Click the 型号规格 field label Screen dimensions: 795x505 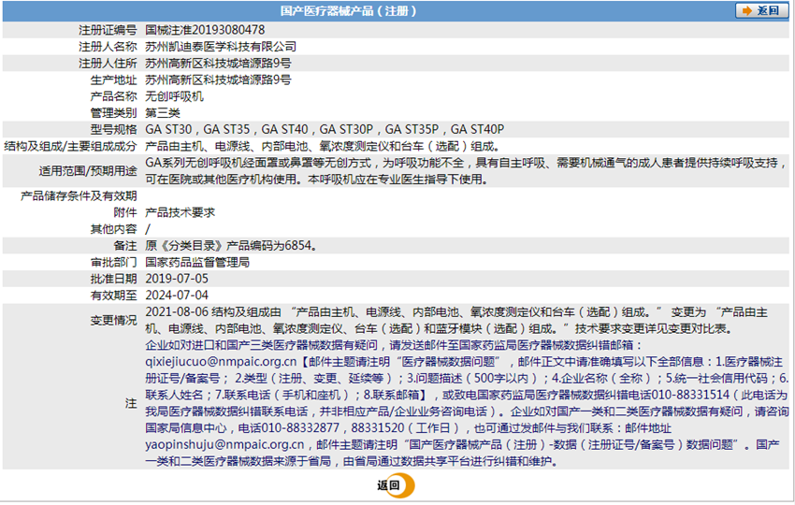pyautogui.click(x=113, y=129)
